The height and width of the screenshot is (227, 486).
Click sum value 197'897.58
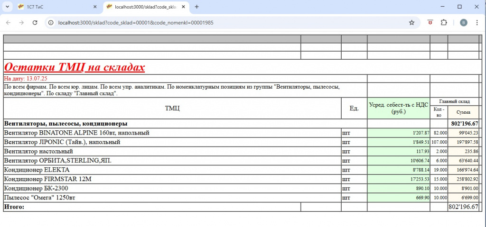tap(468, 142)
